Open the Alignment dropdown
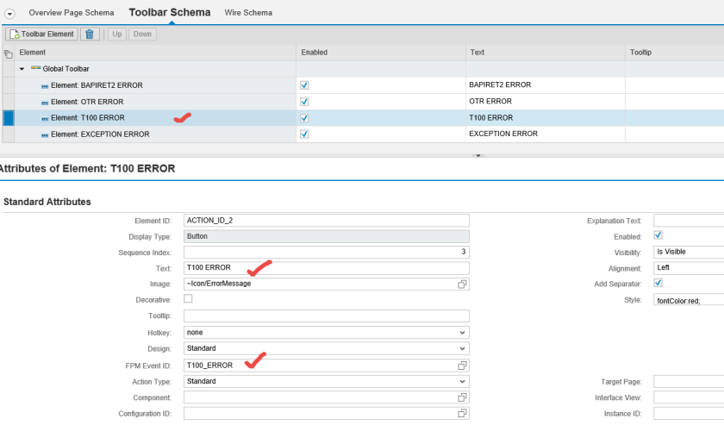The height and width of the screenshot is (425, 724). tap(689, 267)
